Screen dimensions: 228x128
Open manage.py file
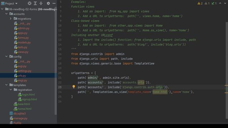tap(20, 118)
